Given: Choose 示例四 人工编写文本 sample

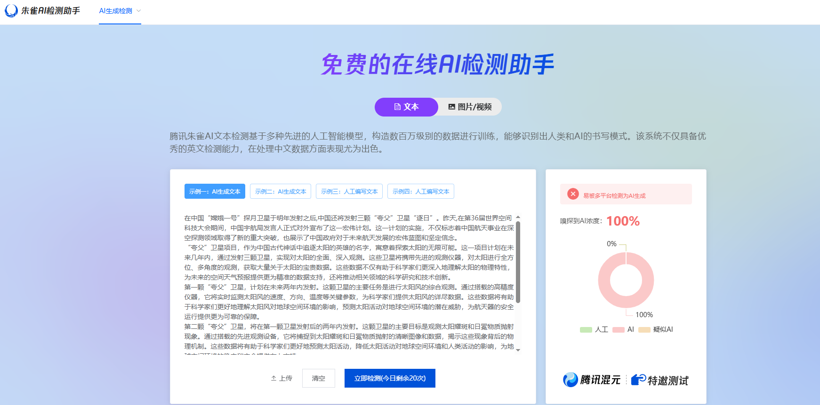Looking at the screenshot, I should pyautogui.click(x=421, y=192).
